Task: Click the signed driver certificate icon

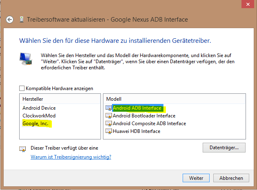Action: (x=22, y=149)
